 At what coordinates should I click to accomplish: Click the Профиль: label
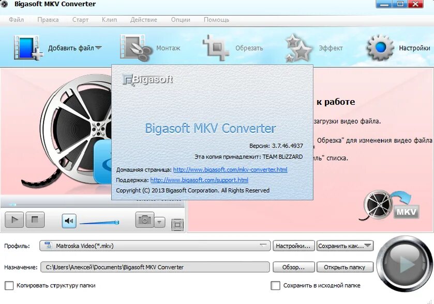click(x=17, y=246)
